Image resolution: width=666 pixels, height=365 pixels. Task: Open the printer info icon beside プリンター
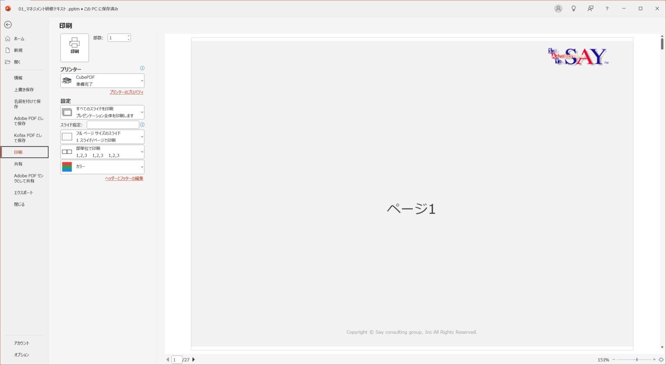click(142, 68)
